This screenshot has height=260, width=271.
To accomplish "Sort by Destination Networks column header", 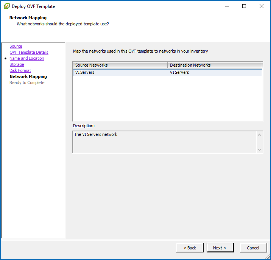I will tap(215, 65).
